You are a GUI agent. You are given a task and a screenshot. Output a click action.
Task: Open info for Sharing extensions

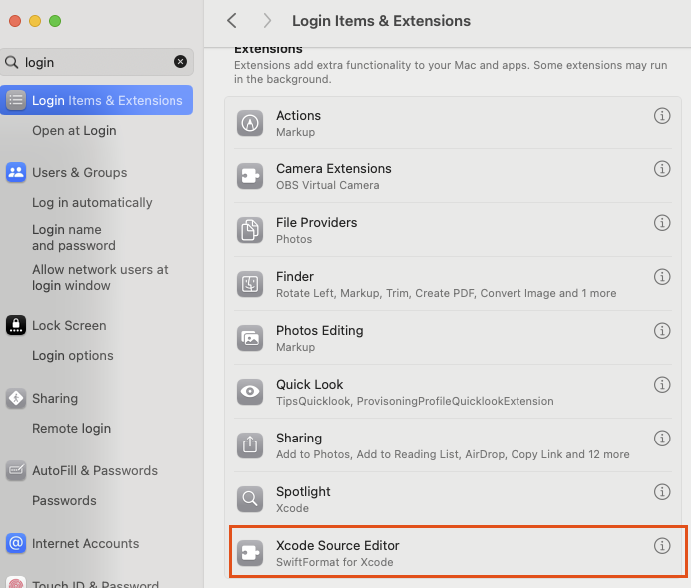click(x=661, y=438)
